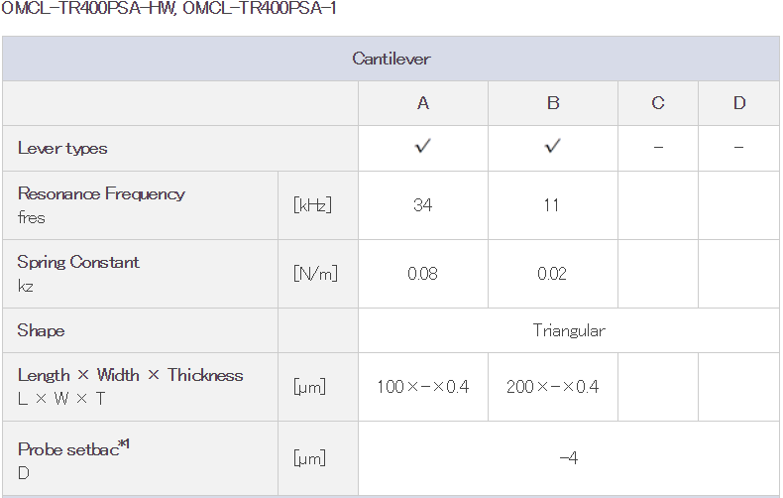Click the 0.08 spring constant value
This screenshot has width=783, height=498.
422,274
